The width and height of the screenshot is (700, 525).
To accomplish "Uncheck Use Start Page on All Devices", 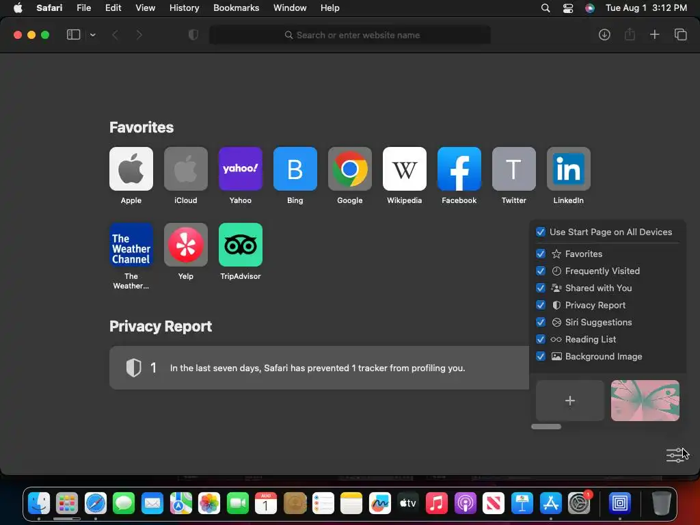I will coord(541,232).
